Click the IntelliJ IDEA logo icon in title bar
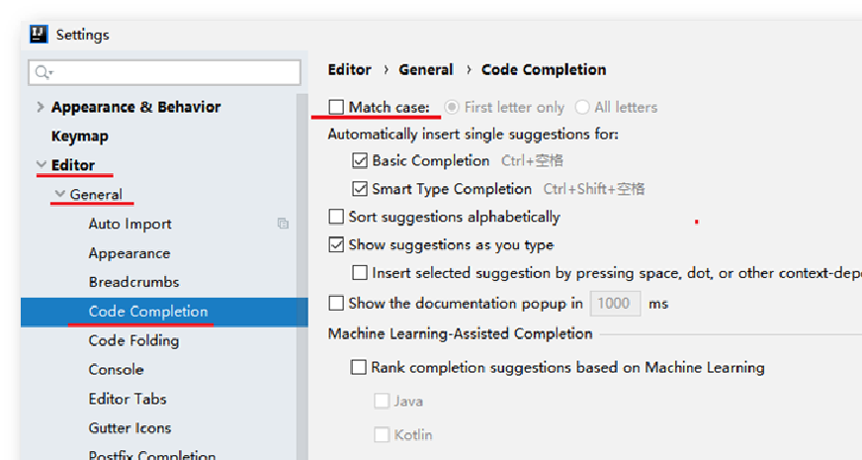The height and width of the screenshot is (460, 862). click(x=39, y=34)
